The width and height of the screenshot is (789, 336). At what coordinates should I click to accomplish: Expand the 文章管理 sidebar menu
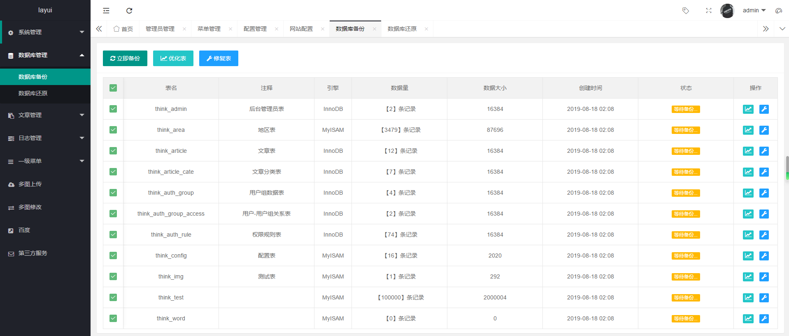45,115
